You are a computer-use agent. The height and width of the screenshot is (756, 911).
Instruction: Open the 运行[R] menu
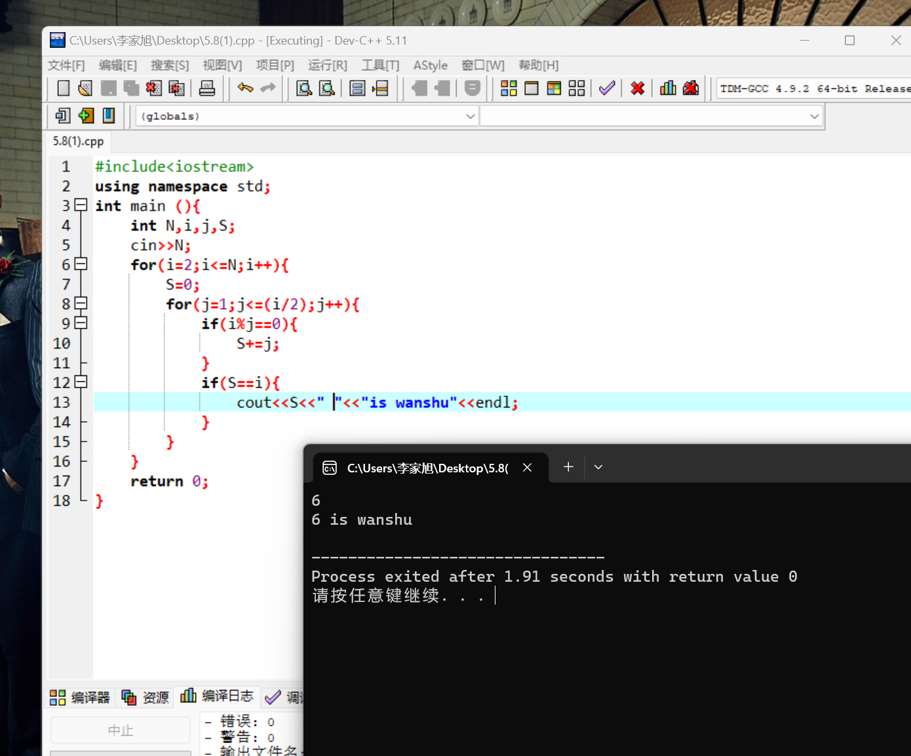coord(327,66)
